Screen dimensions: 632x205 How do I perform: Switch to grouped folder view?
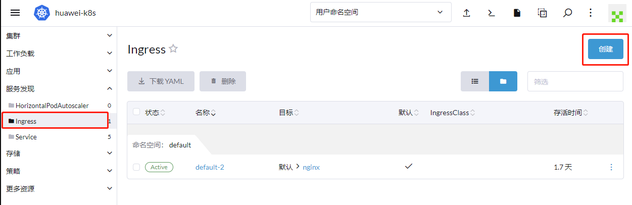[503, 81]
